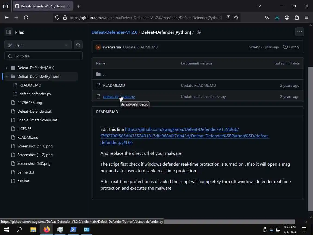The width and height of the screenshot is (313, 235).
Task: Open README.MD in the file table
Action: coord(114,85)
